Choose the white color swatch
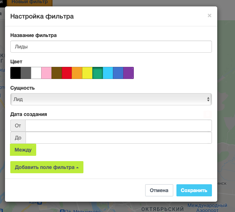 (x=36, y=73)
